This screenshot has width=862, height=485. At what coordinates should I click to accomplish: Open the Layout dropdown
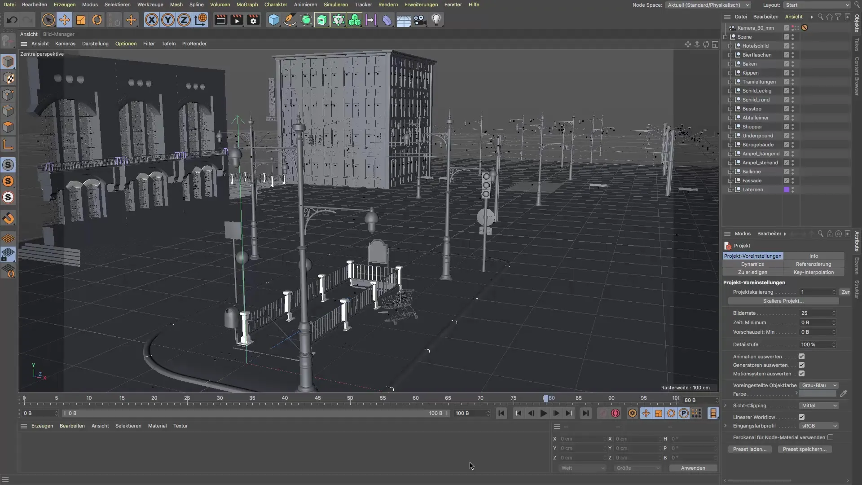point(817,5)
